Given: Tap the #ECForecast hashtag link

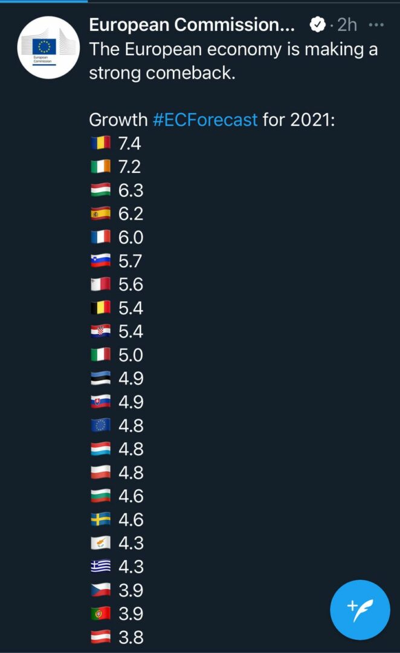Looking at the screenshot, I should pyautogui.click(x=205, y=120).
